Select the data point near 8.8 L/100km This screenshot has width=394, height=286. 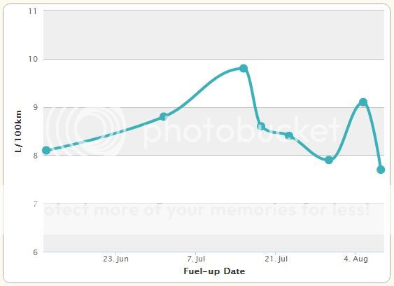coord(164,117)
